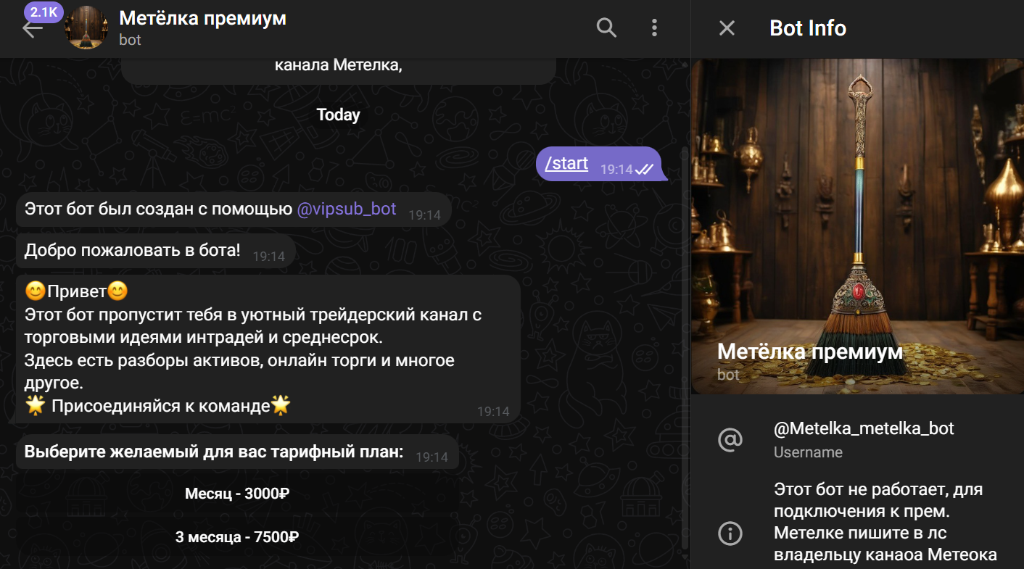Click the Today date separator
The width and height of the screenshot is (1024, 569).
(338, 115)
